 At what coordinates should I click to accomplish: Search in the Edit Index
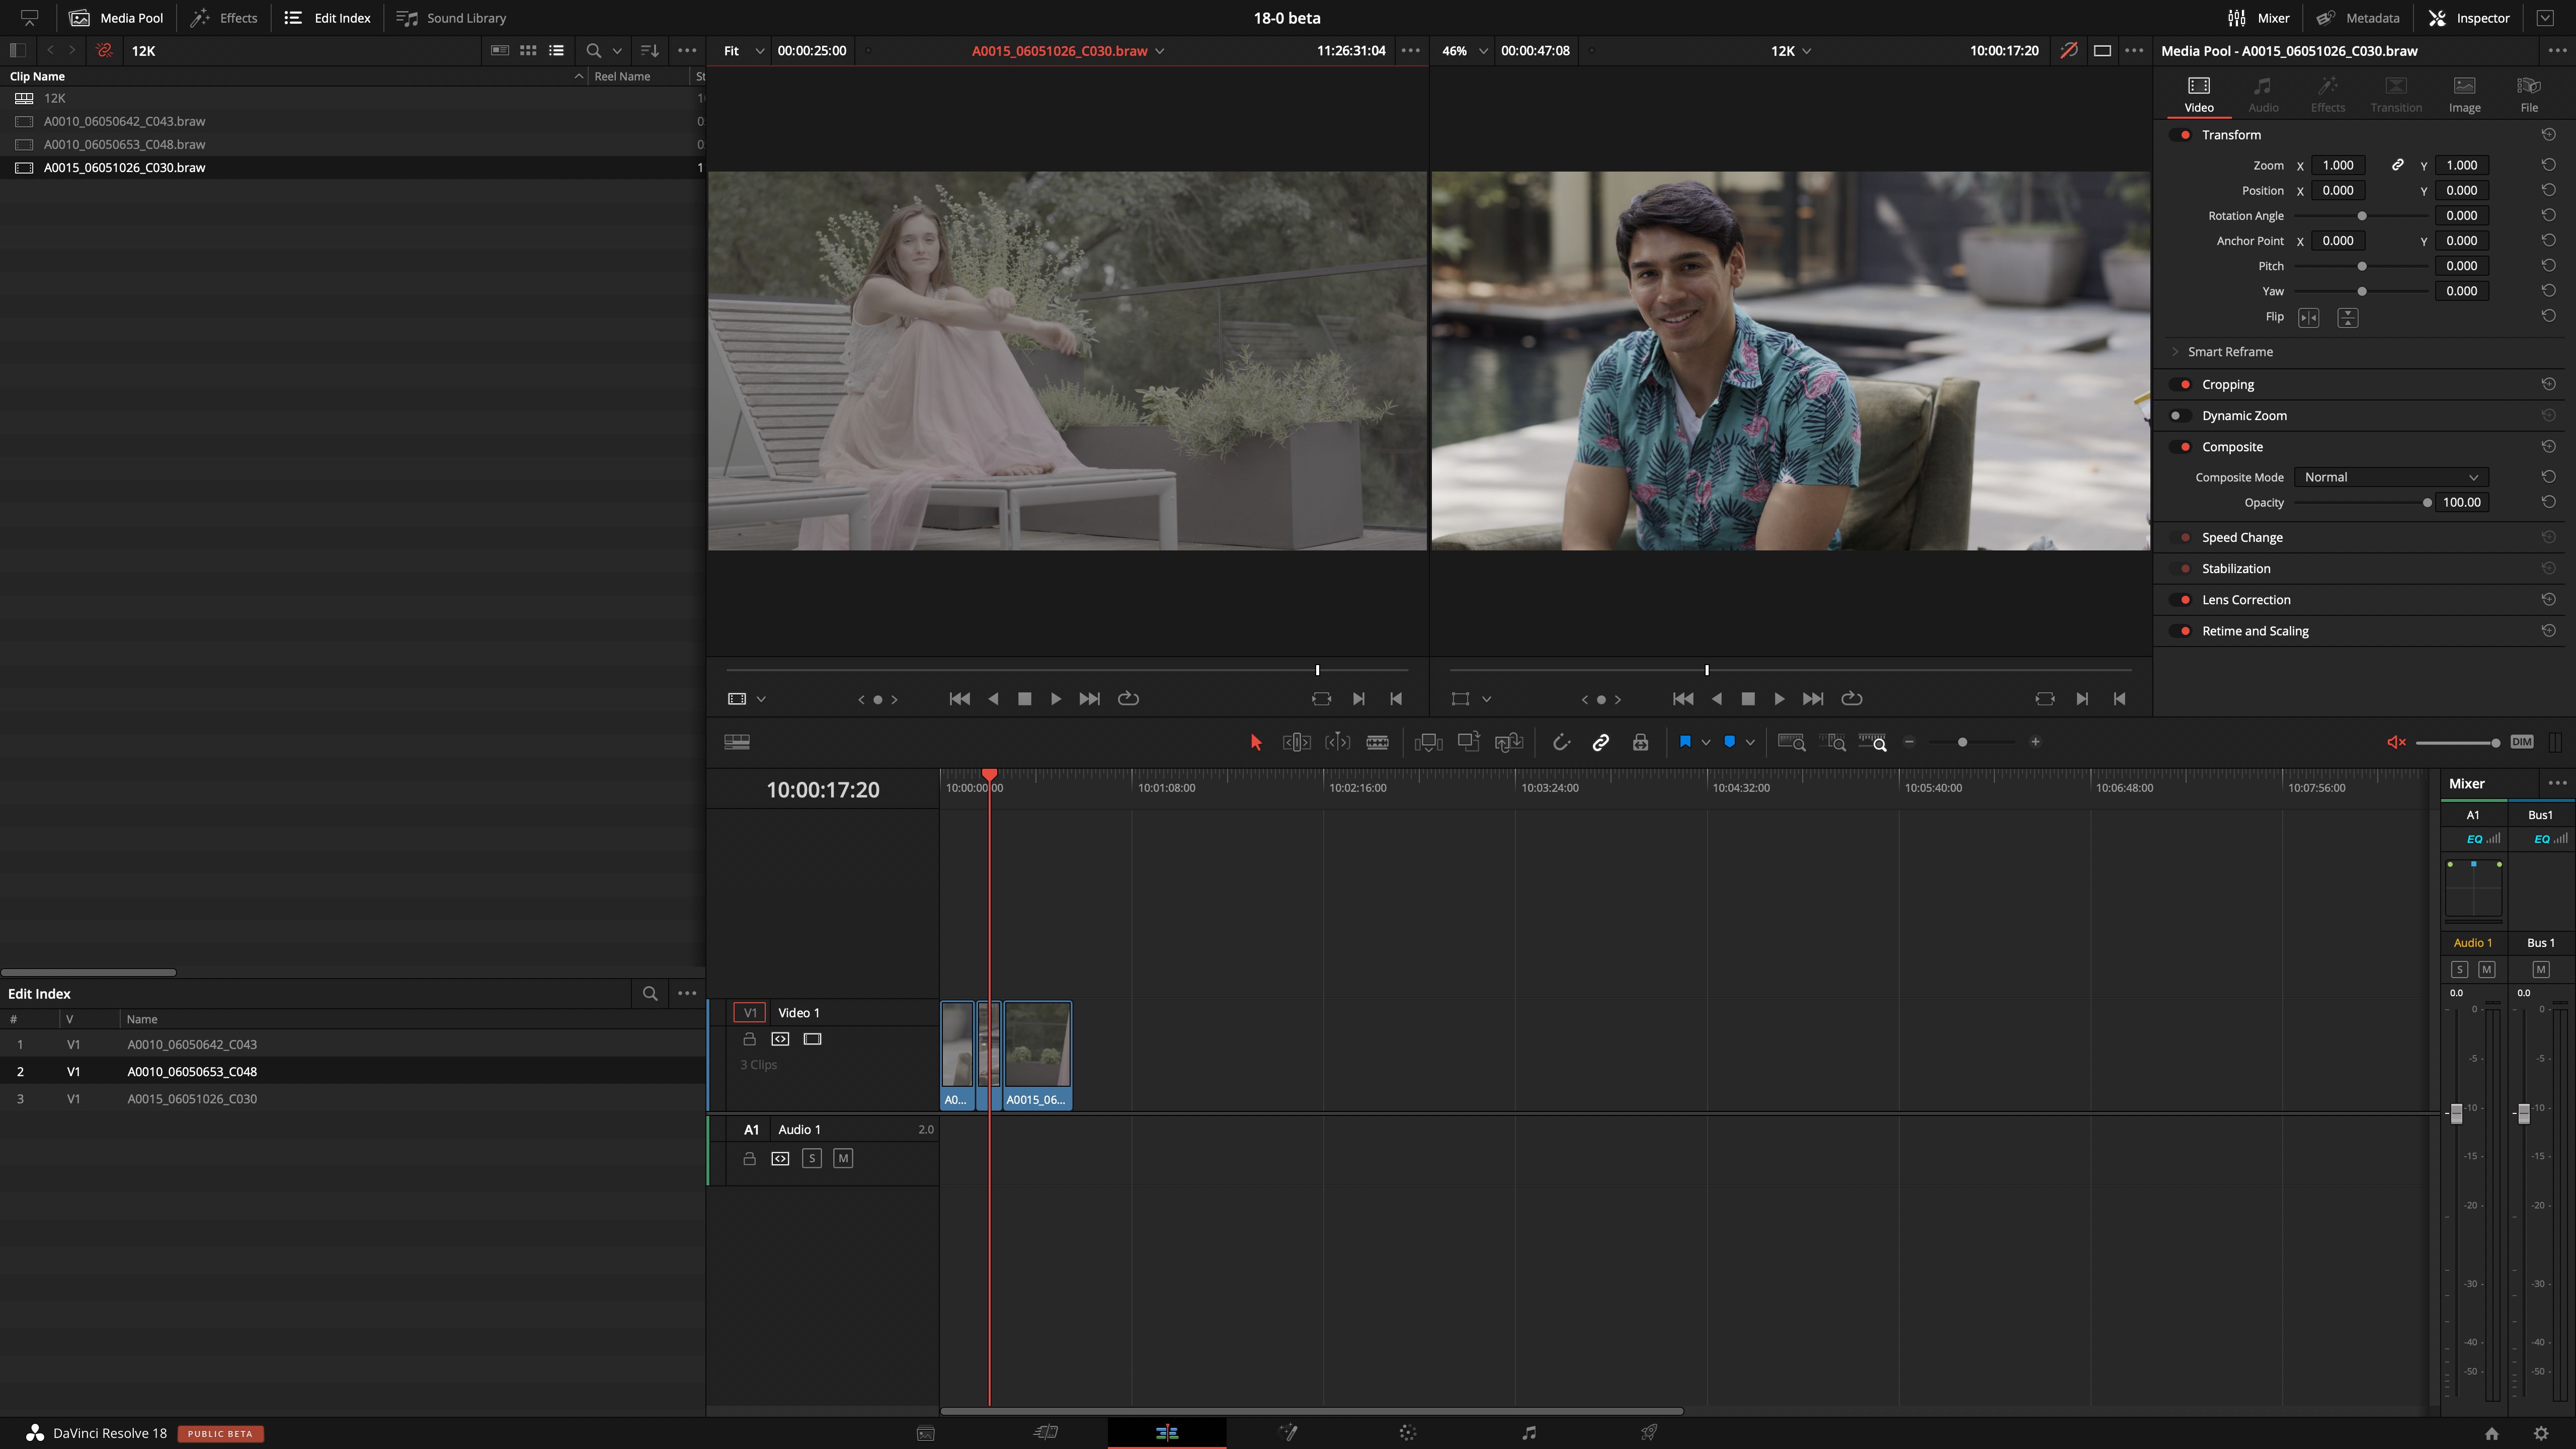click(x=650, y=994)
